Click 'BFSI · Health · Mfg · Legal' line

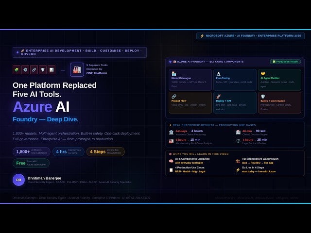click(x=190, y=171)
